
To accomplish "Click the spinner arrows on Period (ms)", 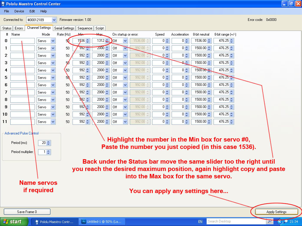I will [48, 143].
